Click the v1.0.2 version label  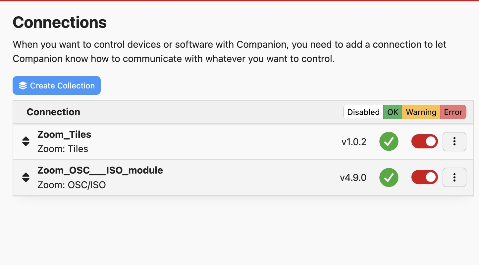tap(354, 142)
